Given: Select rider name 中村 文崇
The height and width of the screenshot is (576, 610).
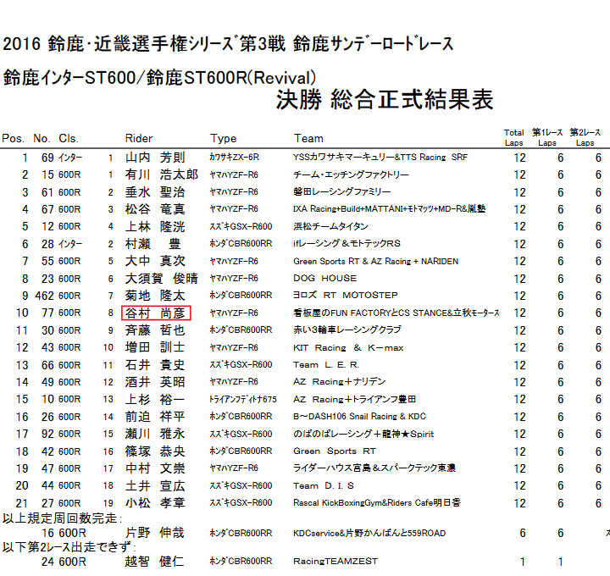Looking at the screenshot, I should tap(155, 468).
